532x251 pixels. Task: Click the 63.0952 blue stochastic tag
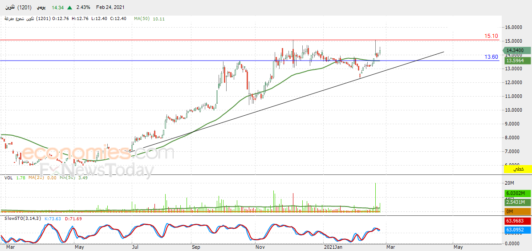pos(517,230)
